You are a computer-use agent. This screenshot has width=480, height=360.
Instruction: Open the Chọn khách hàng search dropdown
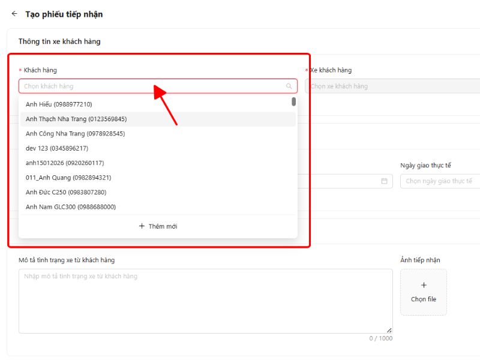(153, 86)
